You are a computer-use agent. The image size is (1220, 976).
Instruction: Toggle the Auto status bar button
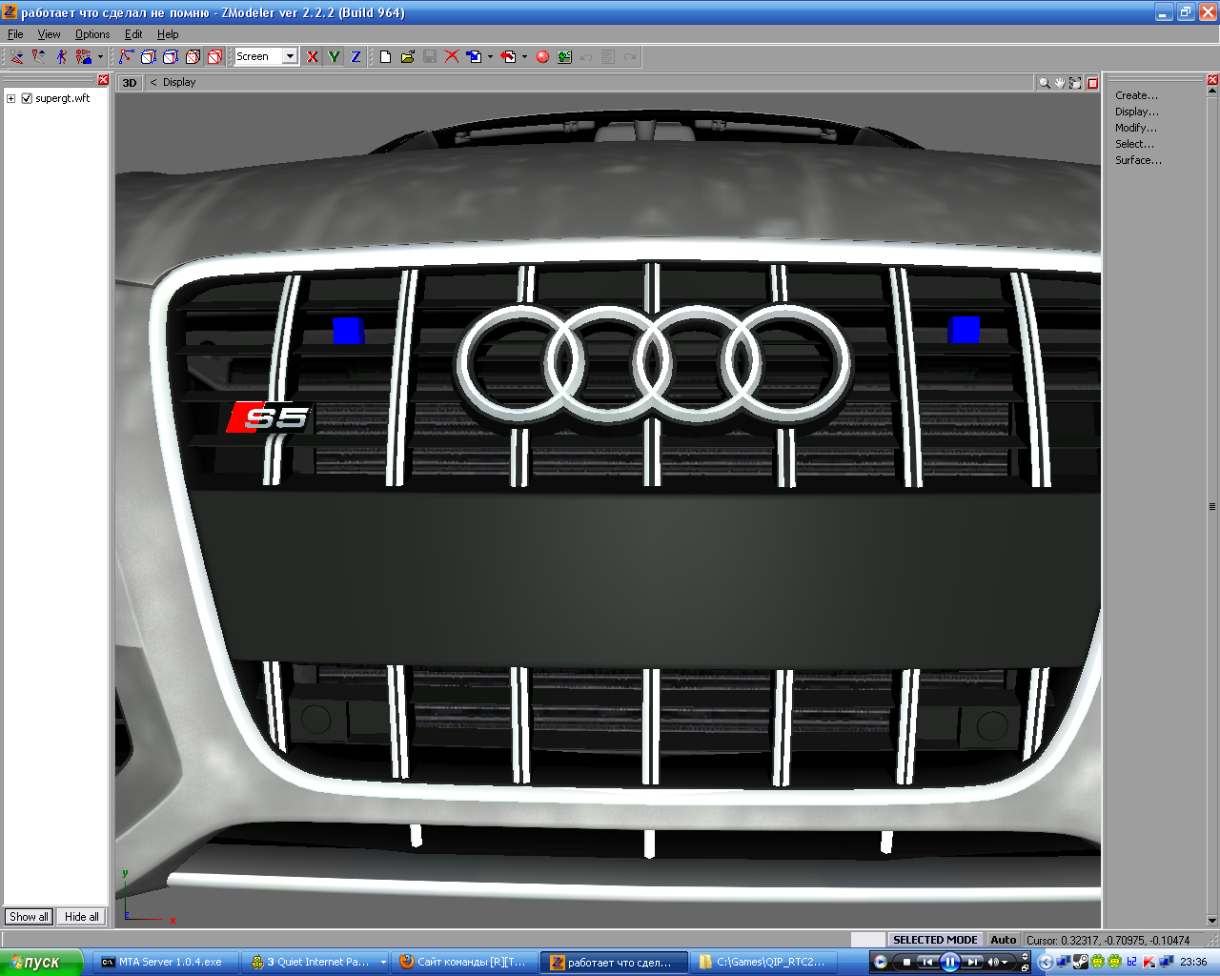pyautogui.click(x=1003, y=940)
